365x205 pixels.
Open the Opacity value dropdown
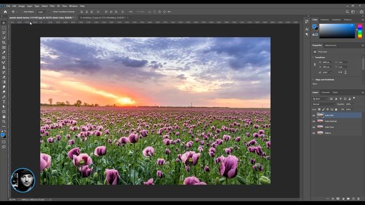352,104
